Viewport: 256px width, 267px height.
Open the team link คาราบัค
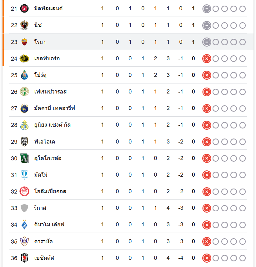tap(43, 241)
